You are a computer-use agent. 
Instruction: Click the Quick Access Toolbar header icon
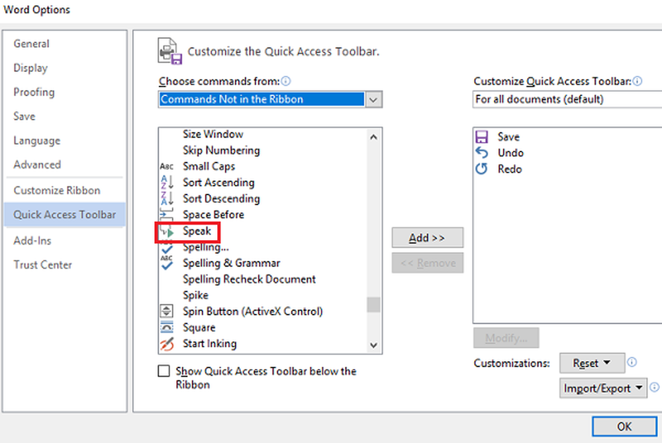[x=169, y=51]
